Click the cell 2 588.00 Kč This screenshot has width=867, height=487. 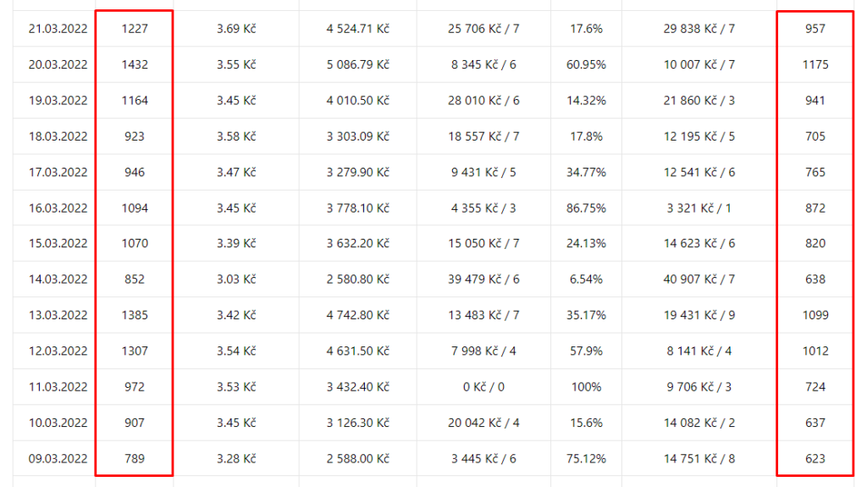358,459
